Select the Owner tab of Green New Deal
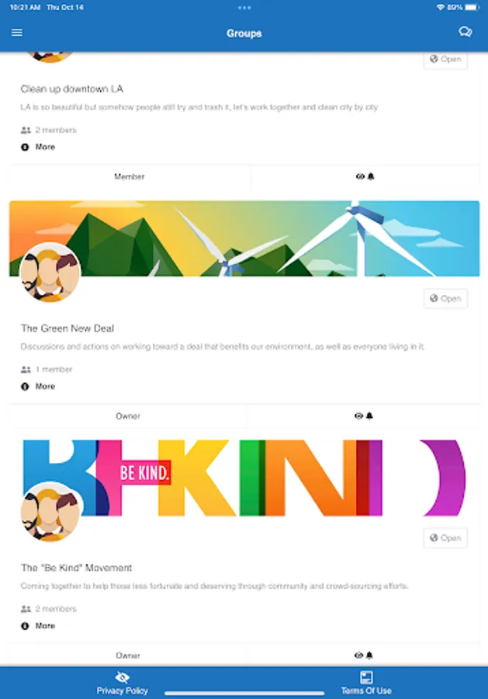 (128, 416)
